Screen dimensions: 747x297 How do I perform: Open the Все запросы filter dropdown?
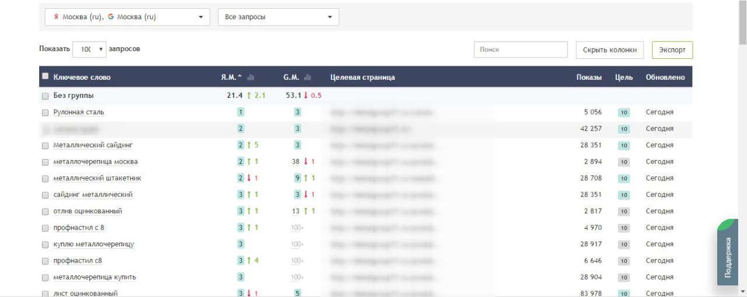tap(278, 17)
